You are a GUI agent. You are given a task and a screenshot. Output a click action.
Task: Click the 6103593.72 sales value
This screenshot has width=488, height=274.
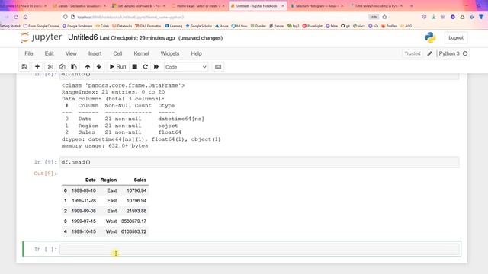[133, 231]
